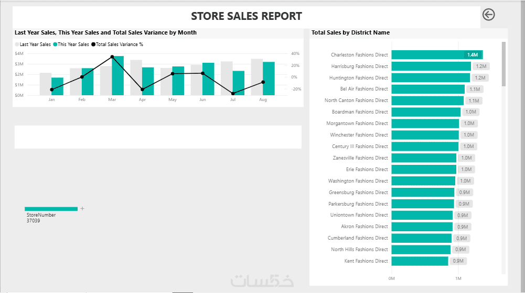The height and width of the screenshot is (293, 525).
Task: Click the back arrow button
Action: 488,15
